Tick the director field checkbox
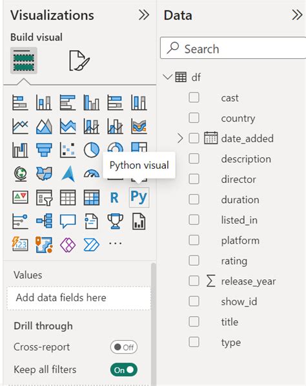 coord(194,179)
